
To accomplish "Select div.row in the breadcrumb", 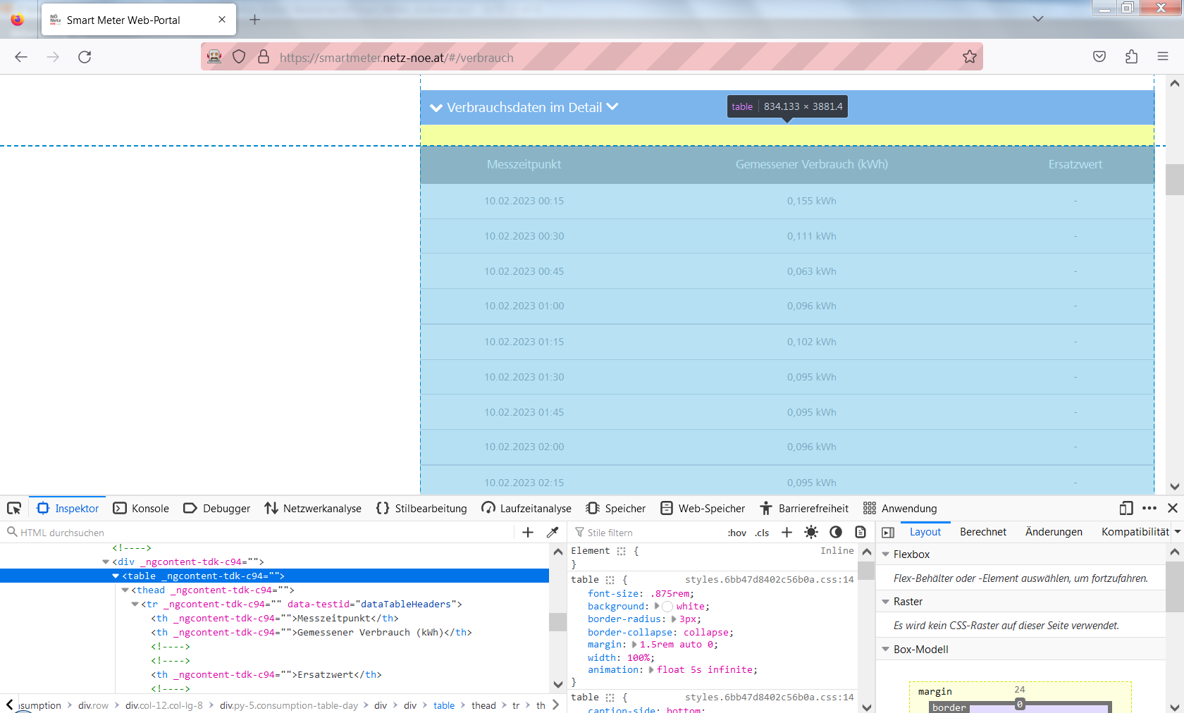I will 93,705.
